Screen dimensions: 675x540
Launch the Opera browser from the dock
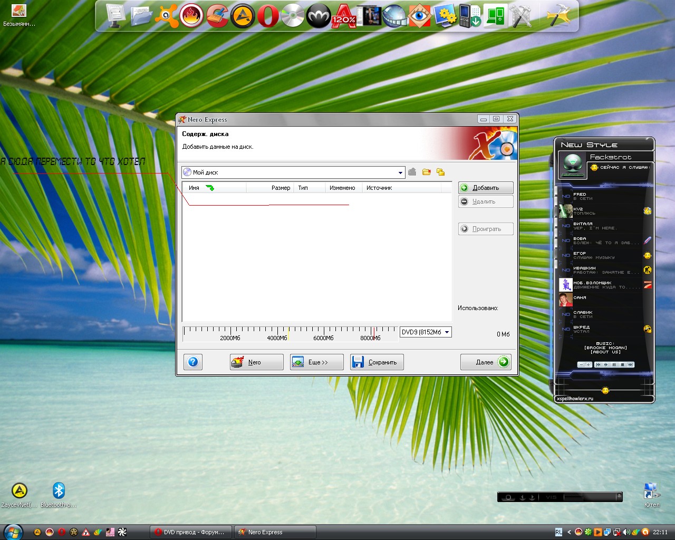[267, 16]
